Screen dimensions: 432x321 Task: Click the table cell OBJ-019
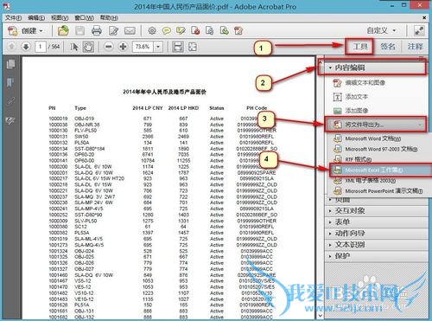tap(84, 119)
